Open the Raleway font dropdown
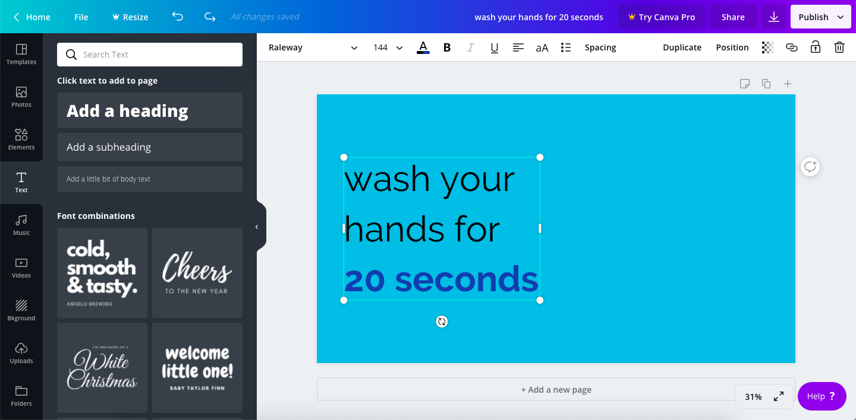 coord(313,47)
